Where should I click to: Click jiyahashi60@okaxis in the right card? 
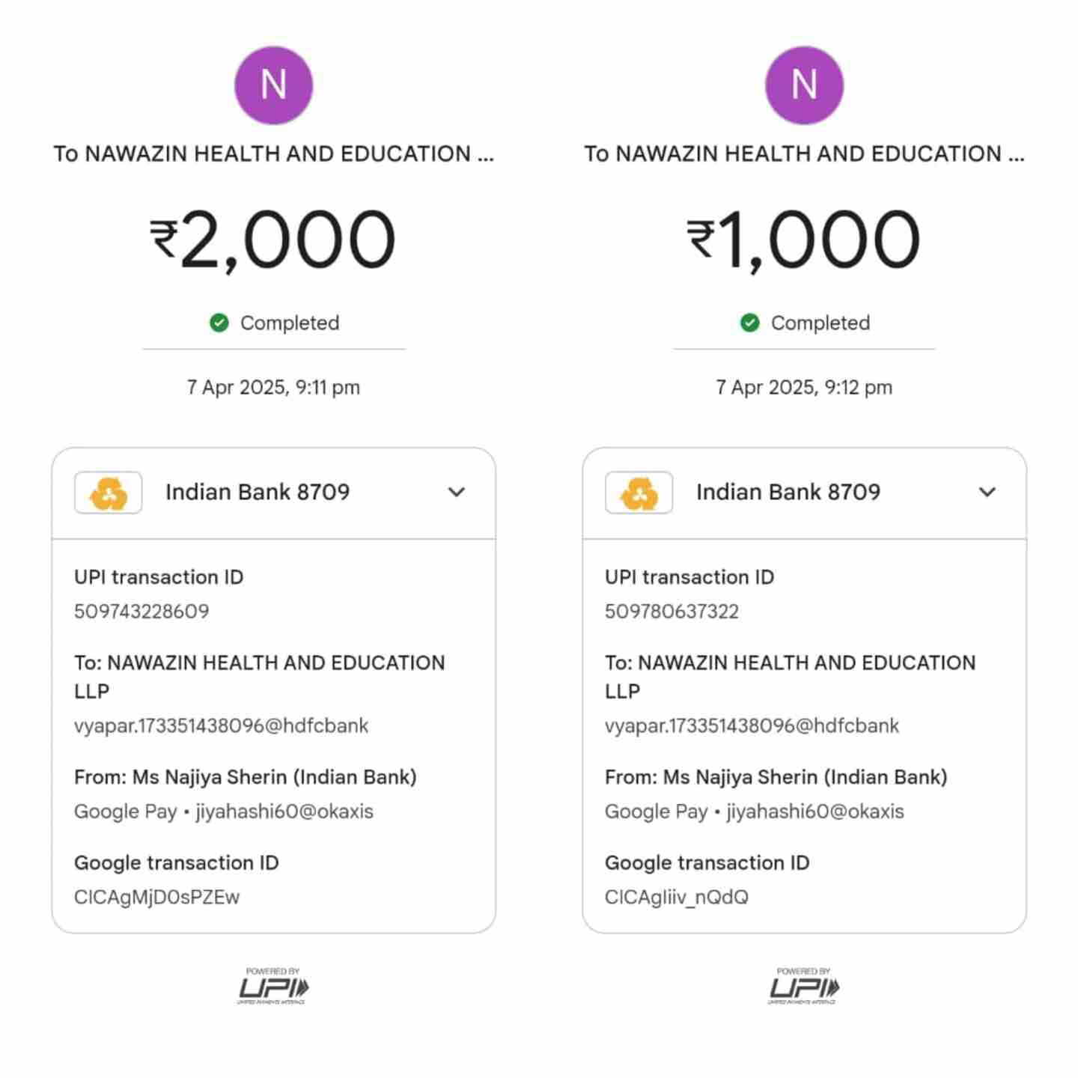coord(815,811)
